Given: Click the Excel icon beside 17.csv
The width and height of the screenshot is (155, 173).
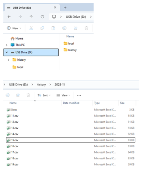Looking at the screenshot, I should tap(9, 152).
